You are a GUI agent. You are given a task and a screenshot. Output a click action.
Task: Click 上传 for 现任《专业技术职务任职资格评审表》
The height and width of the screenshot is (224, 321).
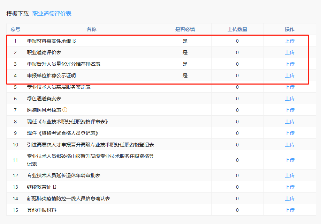pos(290,122)
